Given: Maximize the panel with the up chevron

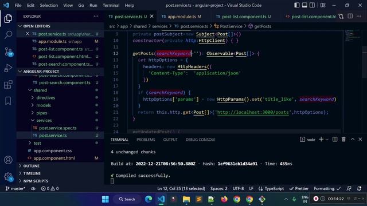Looking at the screenshot, I should (353, 139).
